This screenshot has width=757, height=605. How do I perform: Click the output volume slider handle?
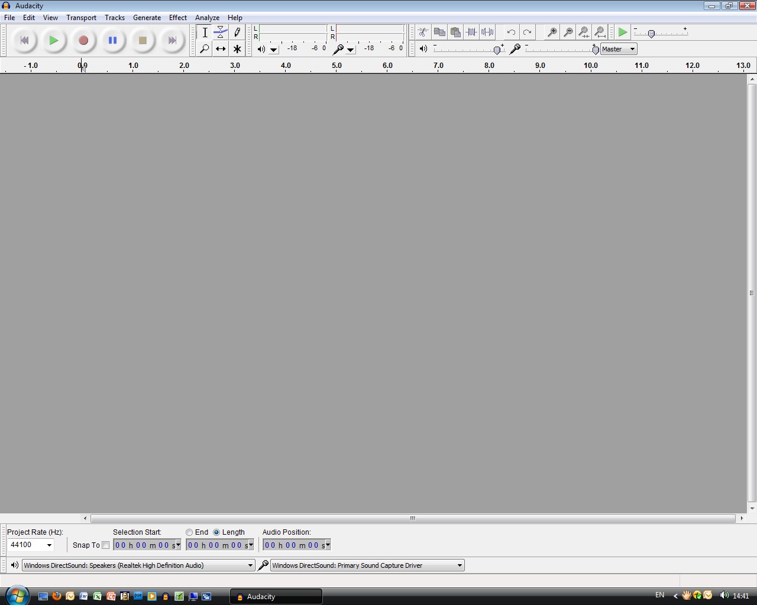click(x=497, y=50)
